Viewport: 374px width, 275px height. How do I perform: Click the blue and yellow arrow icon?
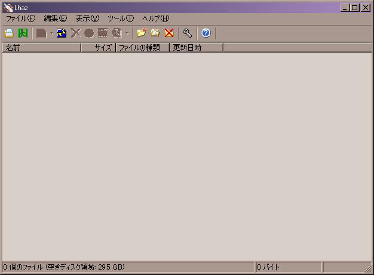pyautogui.click(x=62, y=33)
